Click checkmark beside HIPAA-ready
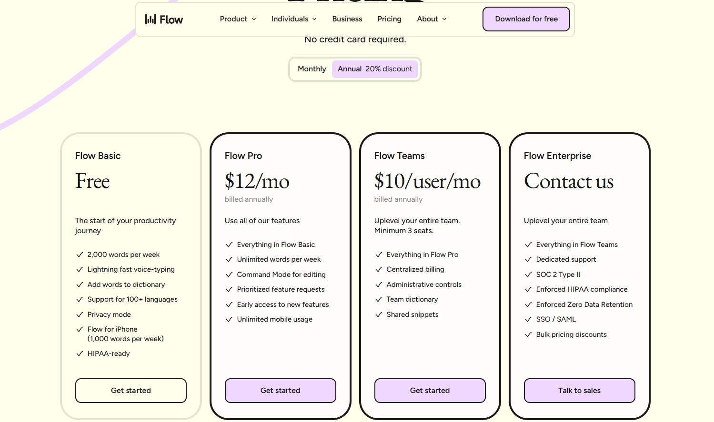This screenshot has width=714, height=422. point(80,353)
